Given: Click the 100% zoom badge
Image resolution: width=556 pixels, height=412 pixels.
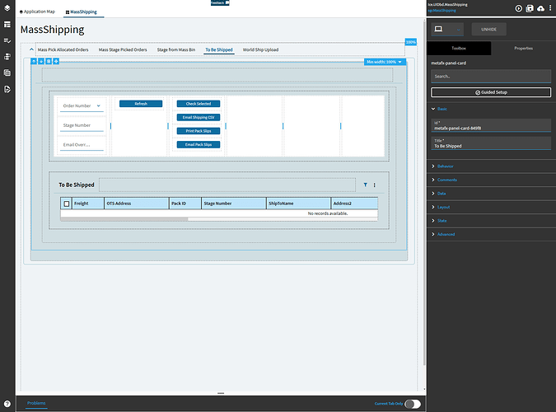Looking at the screenshot, I should pos(411,42).
